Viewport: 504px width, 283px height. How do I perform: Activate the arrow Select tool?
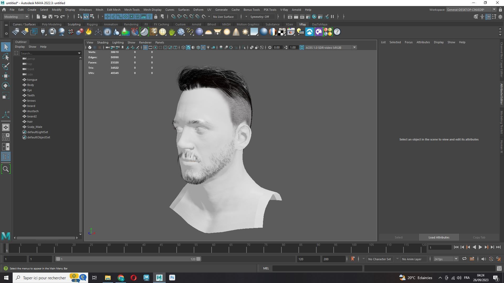(x=6, y=47)
